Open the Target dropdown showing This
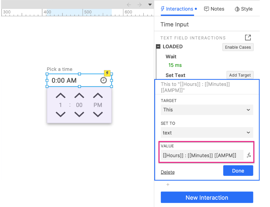The height and width of the screenshot is (207, 270). 207,110
